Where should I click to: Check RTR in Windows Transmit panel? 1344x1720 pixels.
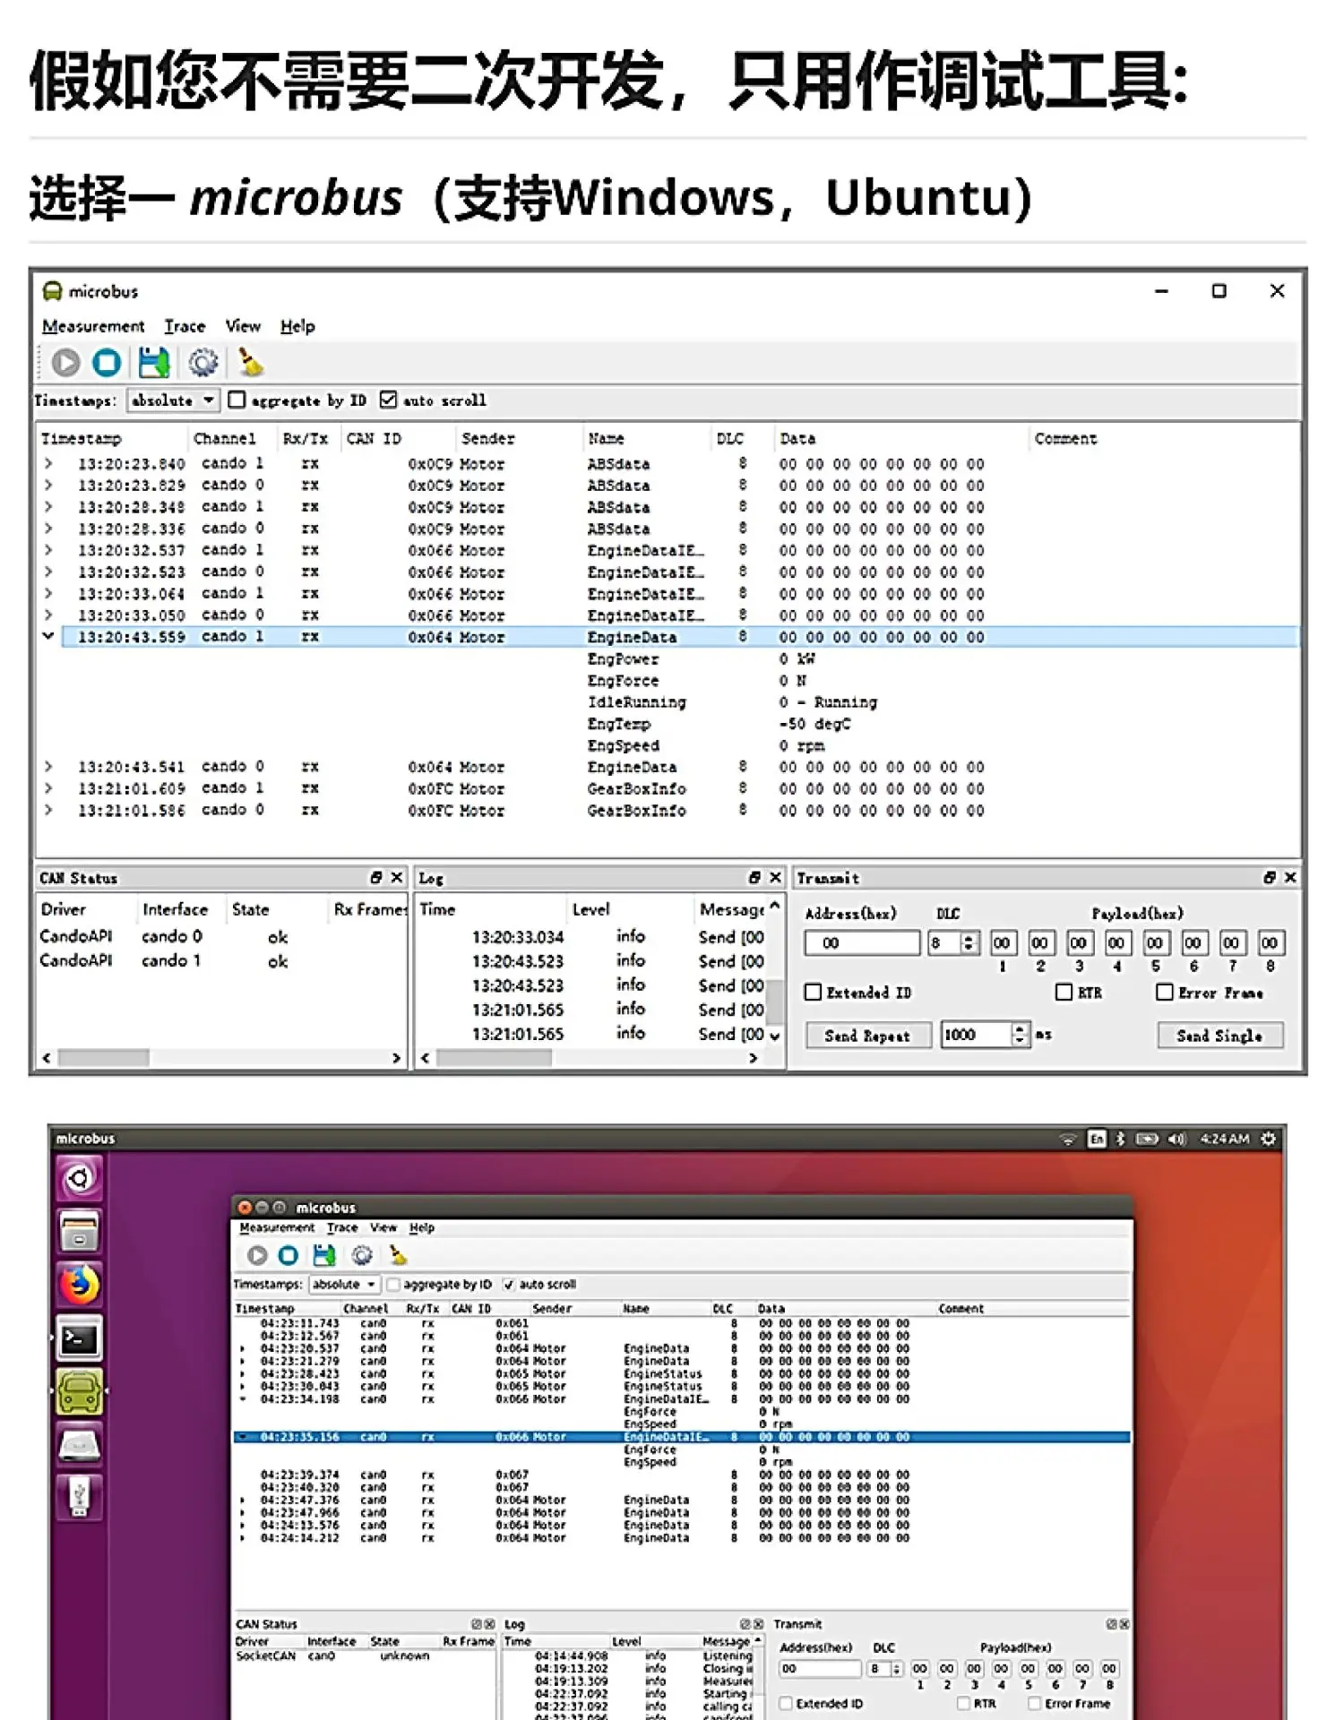(1064, 992)
